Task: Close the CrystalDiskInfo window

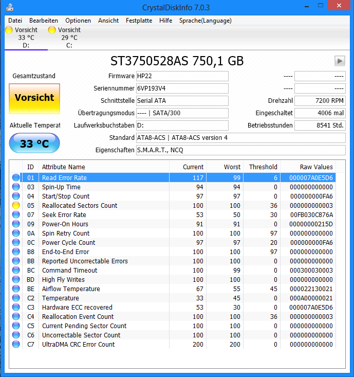Action: pyautogui.click(x=339, y=6)
